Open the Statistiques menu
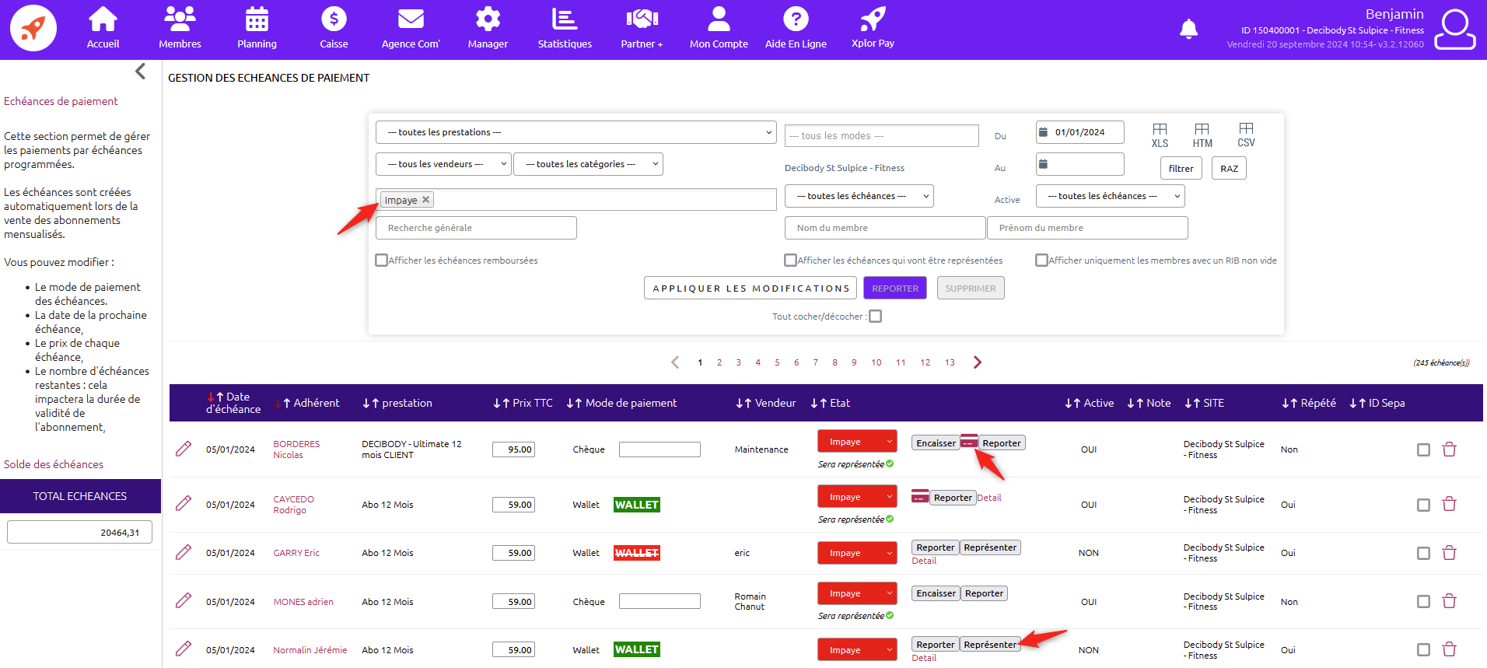This screenshot has width=1487, height=668. 565,29
